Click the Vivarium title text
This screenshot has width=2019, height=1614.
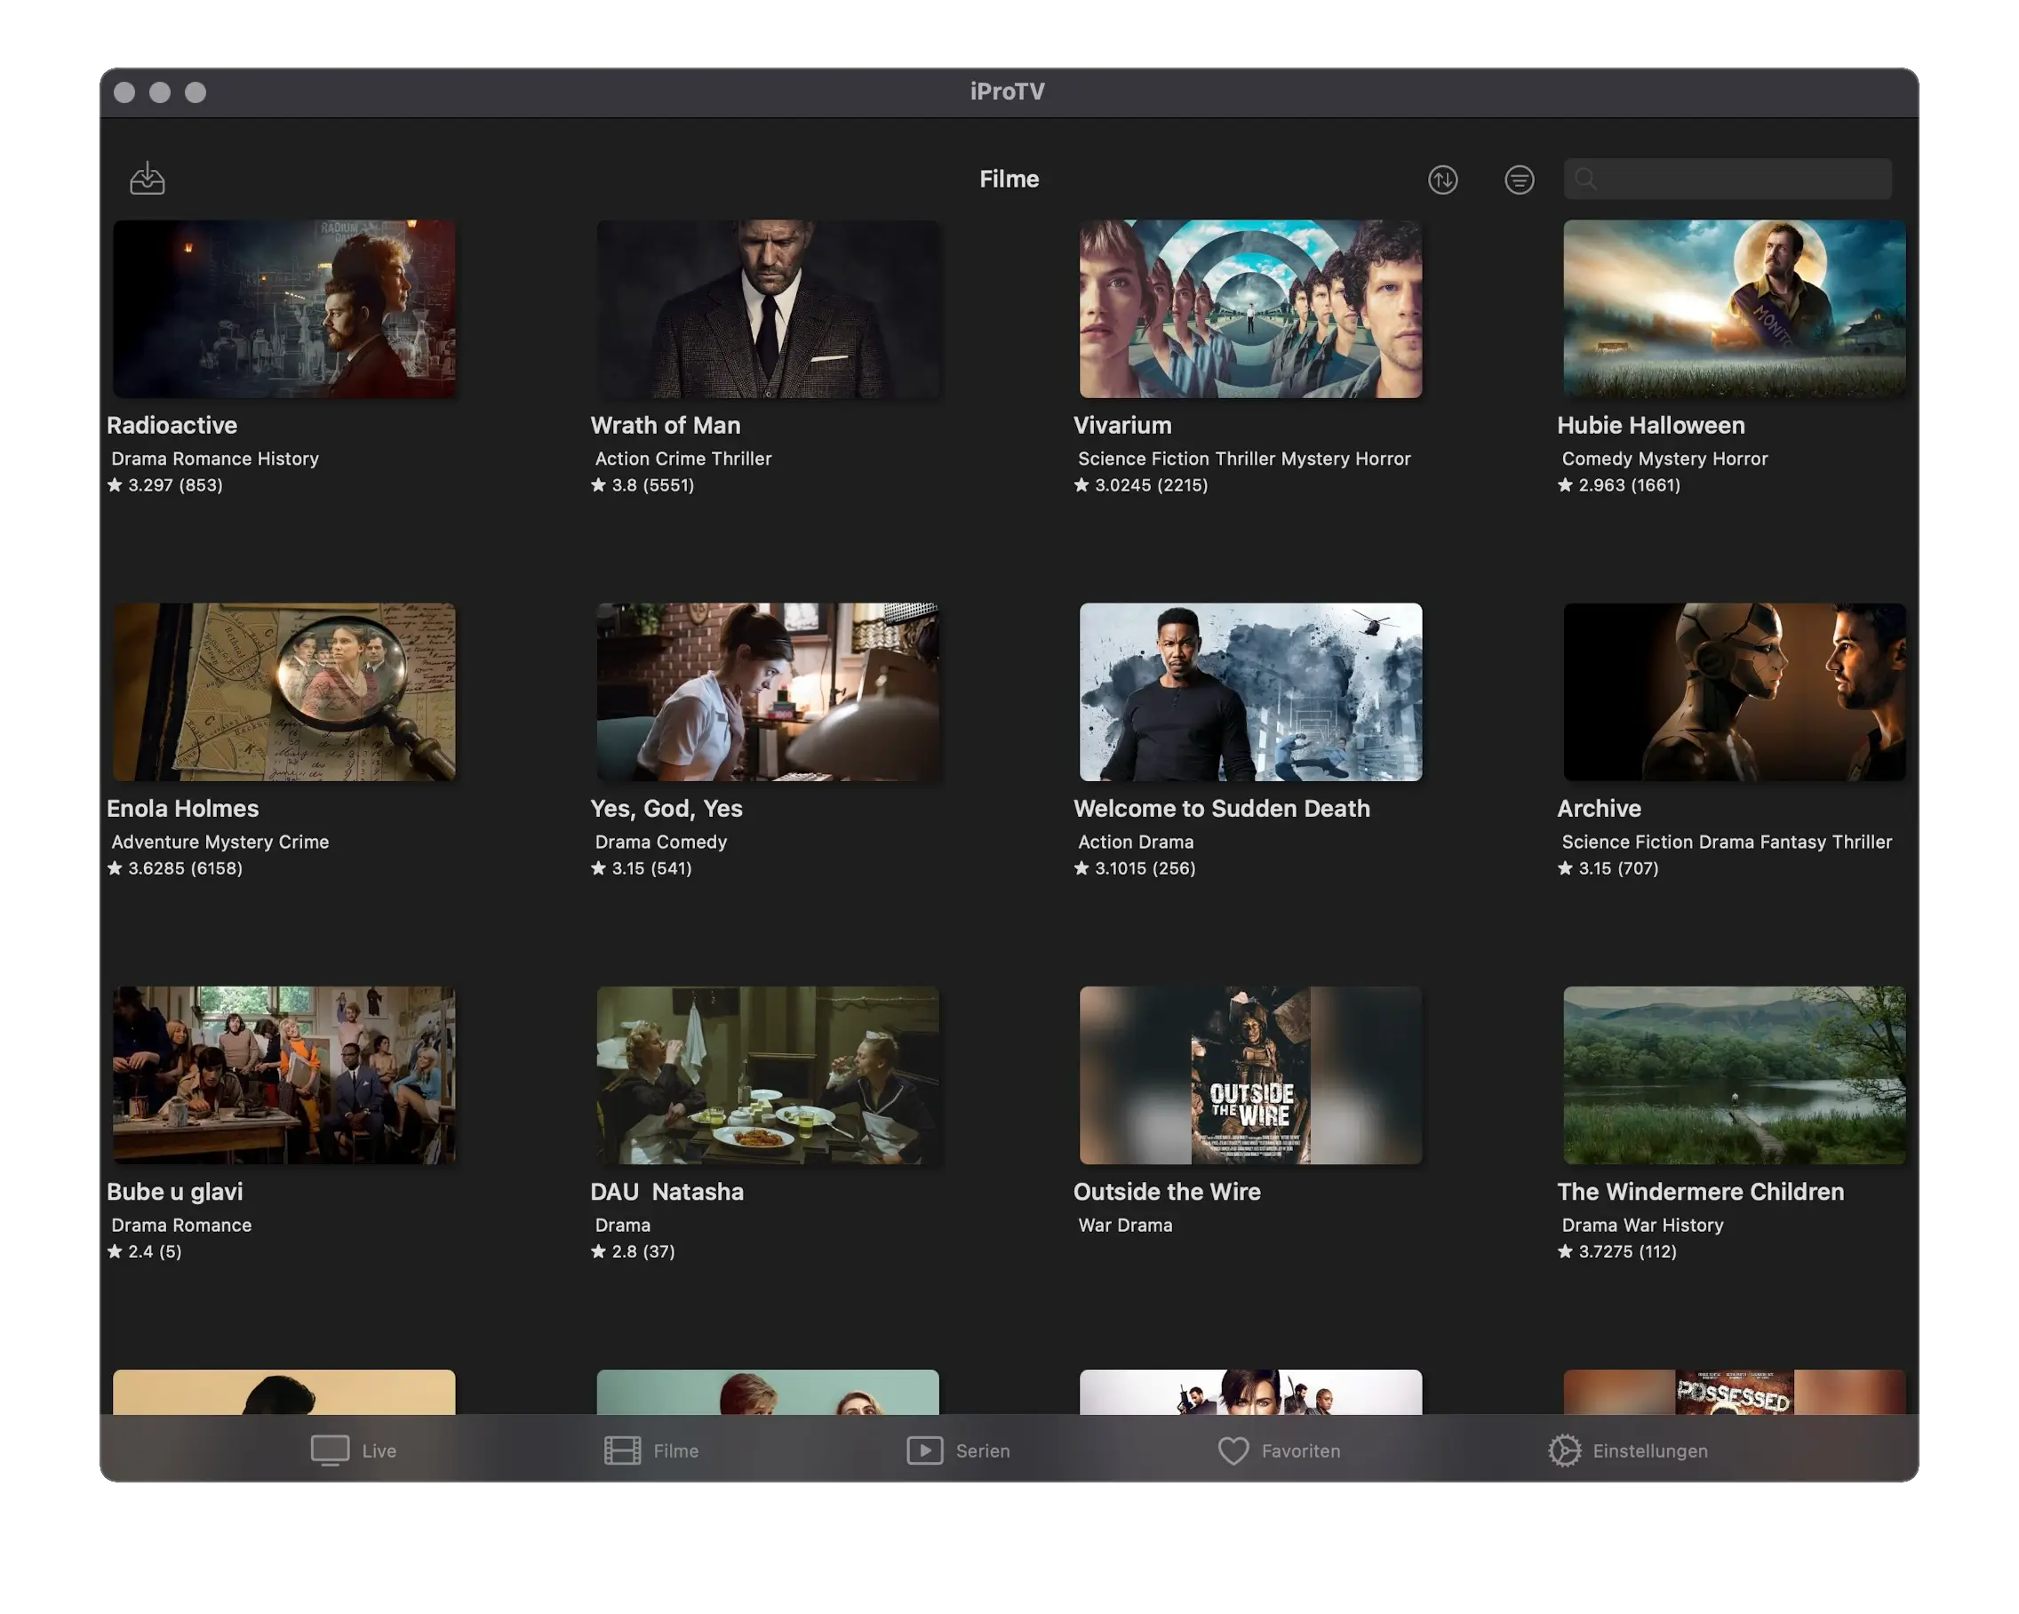tap(1121, 426)
